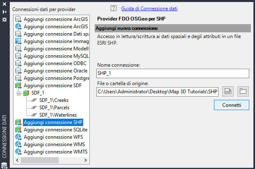Select the SDF_1\Waterlines feature class
The image size is (255, 169).
(58, 115)
